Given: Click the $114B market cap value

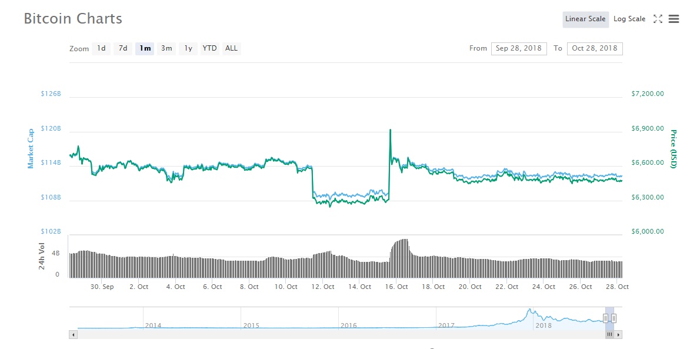Looking at the screenshot, I should [50, 162].
